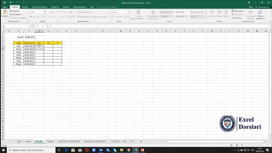The image size is (272, 153).
Task: Click the Format Painter (Формат по образцу) button
Action: pos(18,18)
